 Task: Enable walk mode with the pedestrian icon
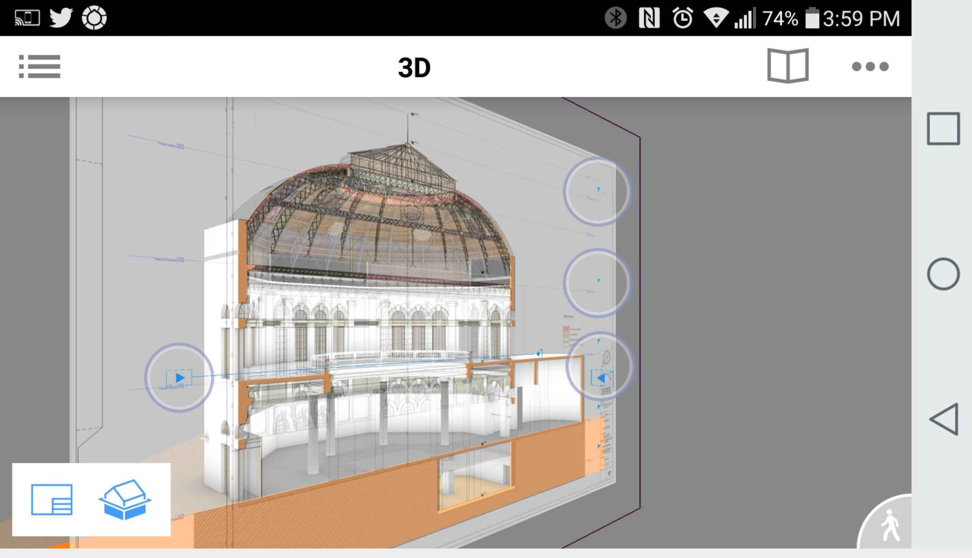tap(890, 525)
